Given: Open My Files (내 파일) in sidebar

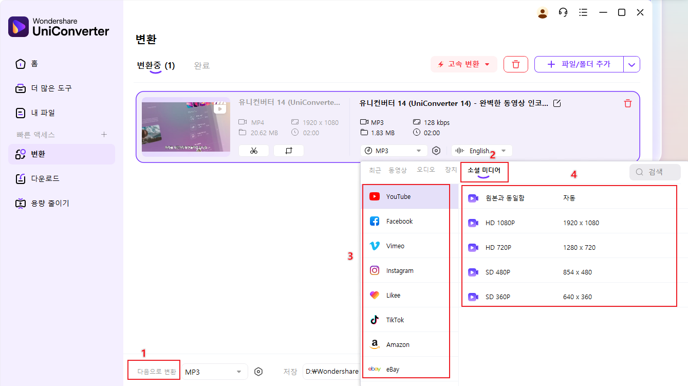Looking at the screenshot, I should 62,113.
